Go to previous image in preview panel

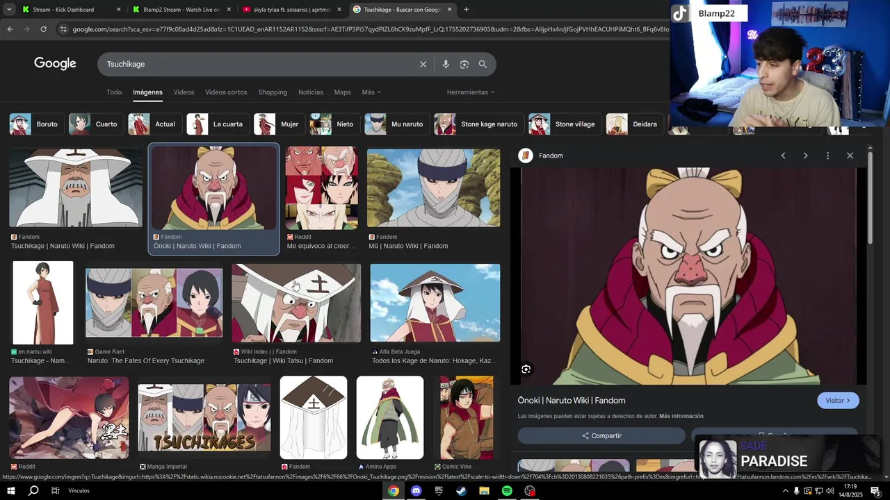click(783, 156)
